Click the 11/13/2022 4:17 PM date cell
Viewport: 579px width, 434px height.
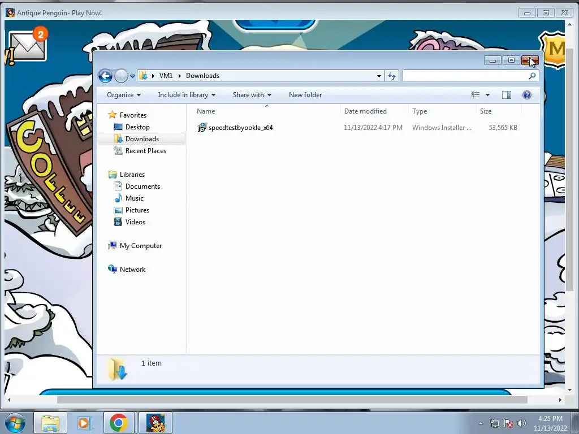point(373,128)
